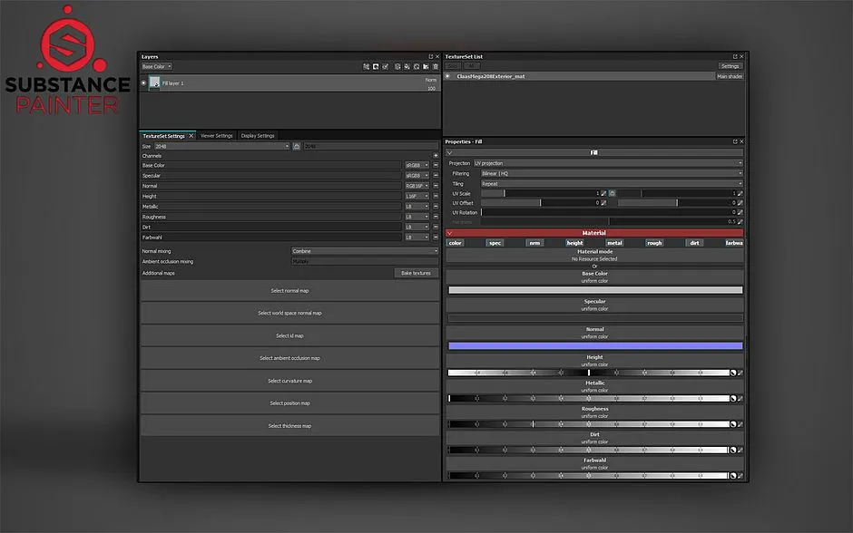Click the Add folder icon in the Layers panel
Screen dimensions: 853x533
coord(426,65)
